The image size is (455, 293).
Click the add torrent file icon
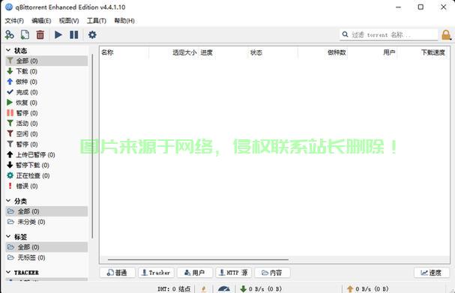point(25,34)
